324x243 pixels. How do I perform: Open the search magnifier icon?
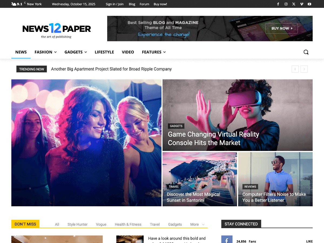(306, 52)
